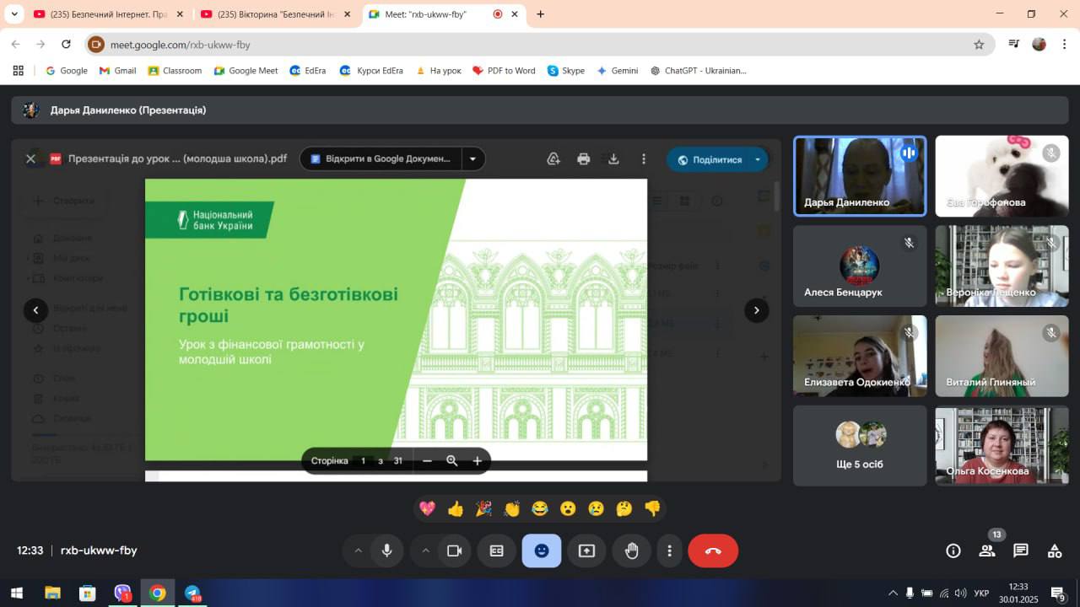This screenshot has height=607, width=1080.
Task: Open the emoji reactions button
Action: tap(541, 551)
